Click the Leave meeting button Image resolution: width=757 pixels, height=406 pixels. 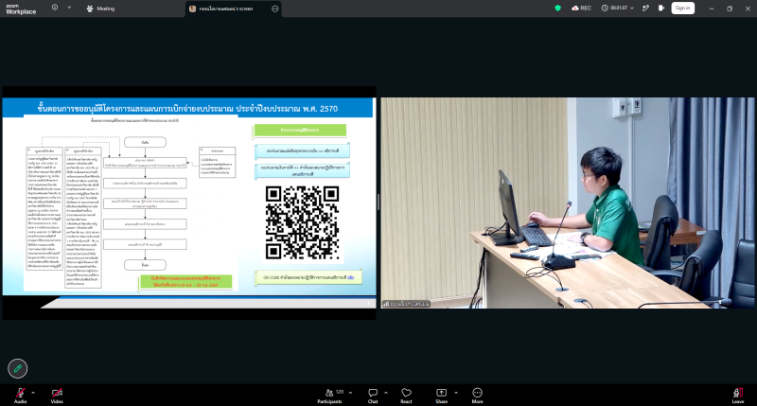pyautogui.click(x=738, y=395)
